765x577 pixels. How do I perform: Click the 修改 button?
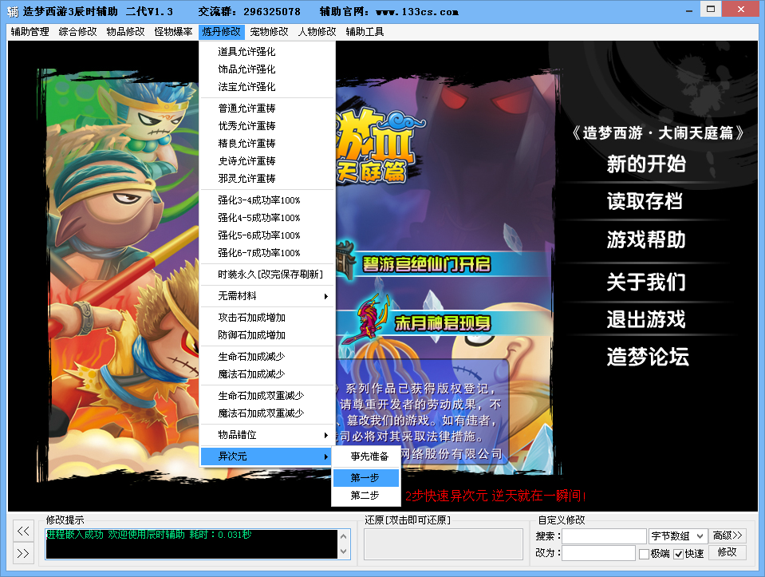click(728, 552)
